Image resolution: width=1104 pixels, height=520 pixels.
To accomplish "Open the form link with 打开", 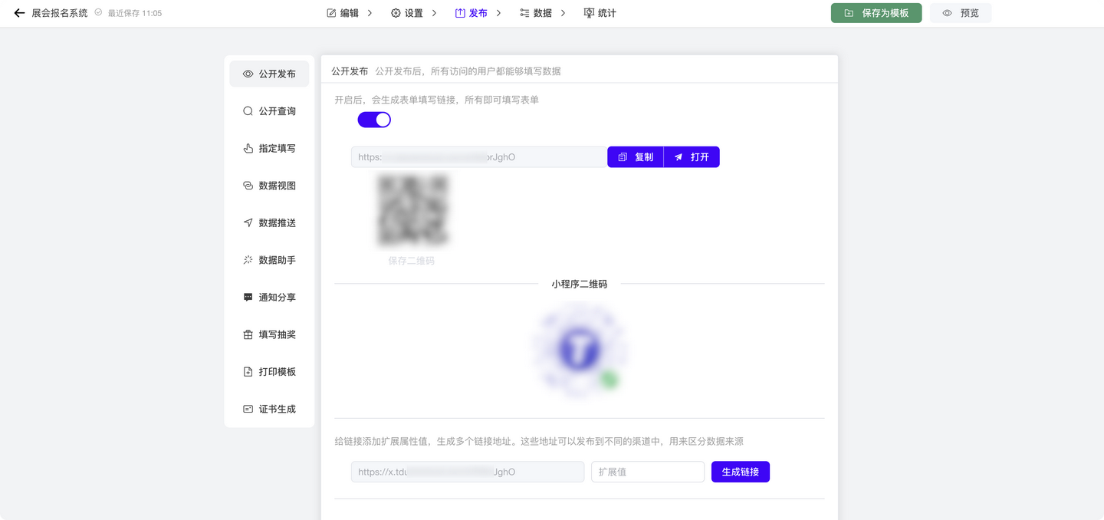I will [x=692, y=157].
